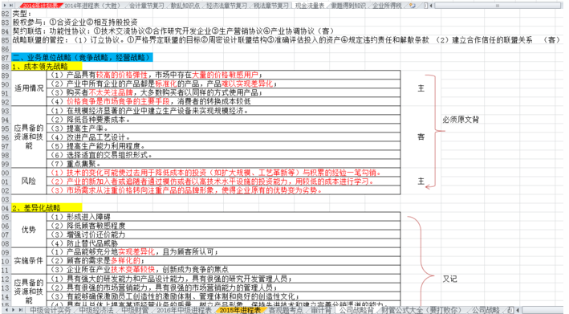Switch to the 中级经济法 bottom sheet tab
The height and width of the screenshot is (314, 569).
(x=96, y=310)
